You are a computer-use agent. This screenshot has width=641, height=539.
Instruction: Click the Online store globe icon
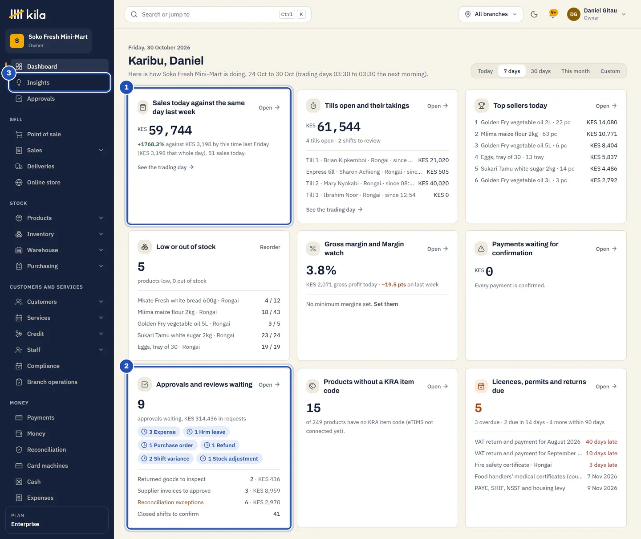[x=19, y=182]
